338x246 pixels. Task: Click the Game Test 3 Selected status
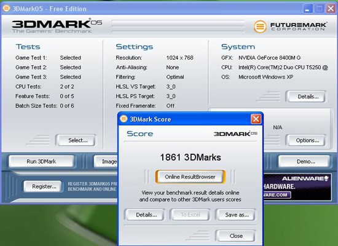click(x=71, y=77)
